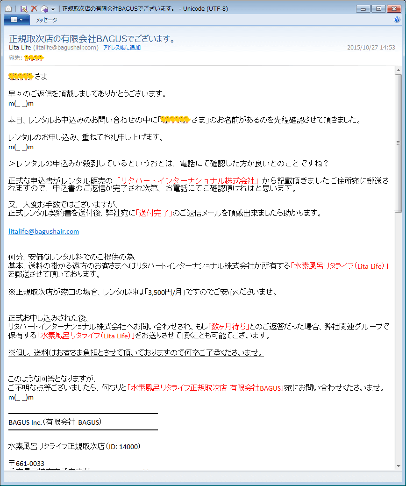
Task: Close the message window
Action: pyautogui.click(x=394, y=9)
